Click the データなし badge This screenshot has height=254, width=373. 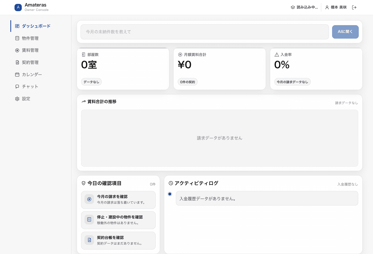(91, 82)
